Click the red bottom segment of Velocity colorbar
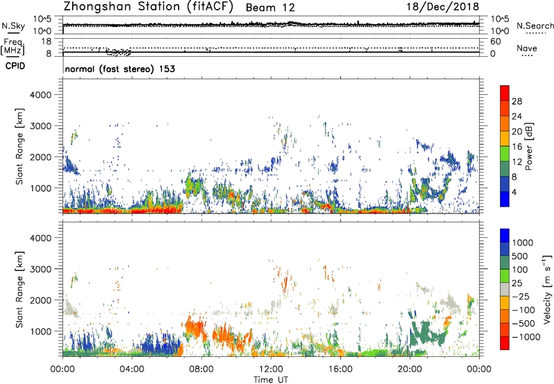554x384 pixels. pos(505,343)
